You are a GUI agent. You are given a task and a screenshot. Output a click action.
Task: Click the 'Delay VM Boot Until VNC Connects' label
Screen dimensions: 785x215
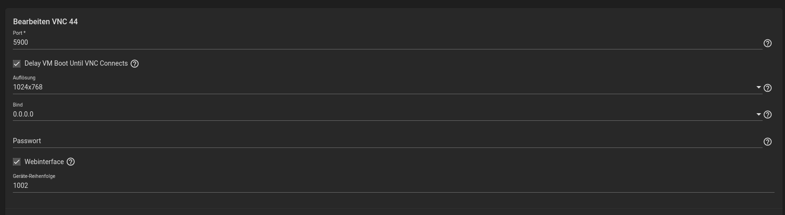coord(76,63)
